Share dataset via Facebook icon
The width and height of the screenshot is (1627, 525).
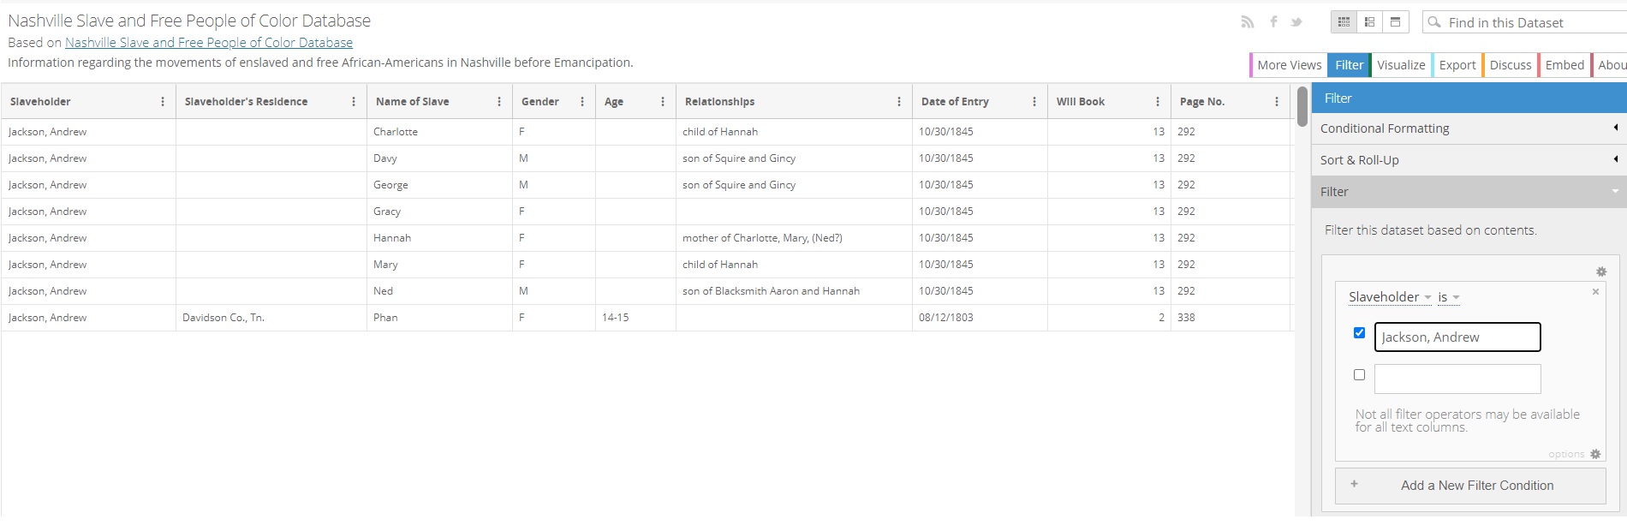pyautogui.click(x=1273, y=22)
